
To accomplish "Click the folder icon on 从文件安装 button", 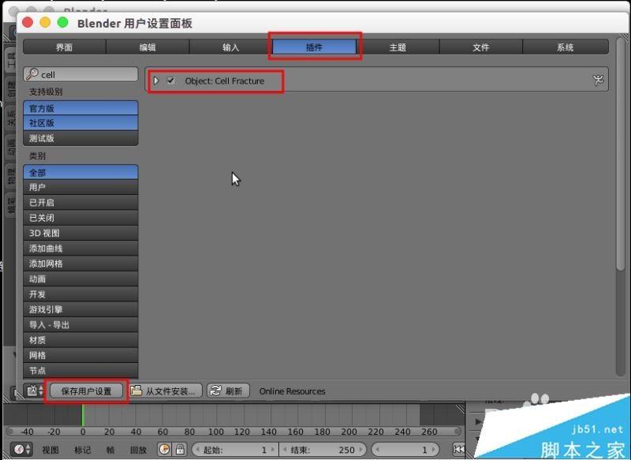I will pos(138,391).
